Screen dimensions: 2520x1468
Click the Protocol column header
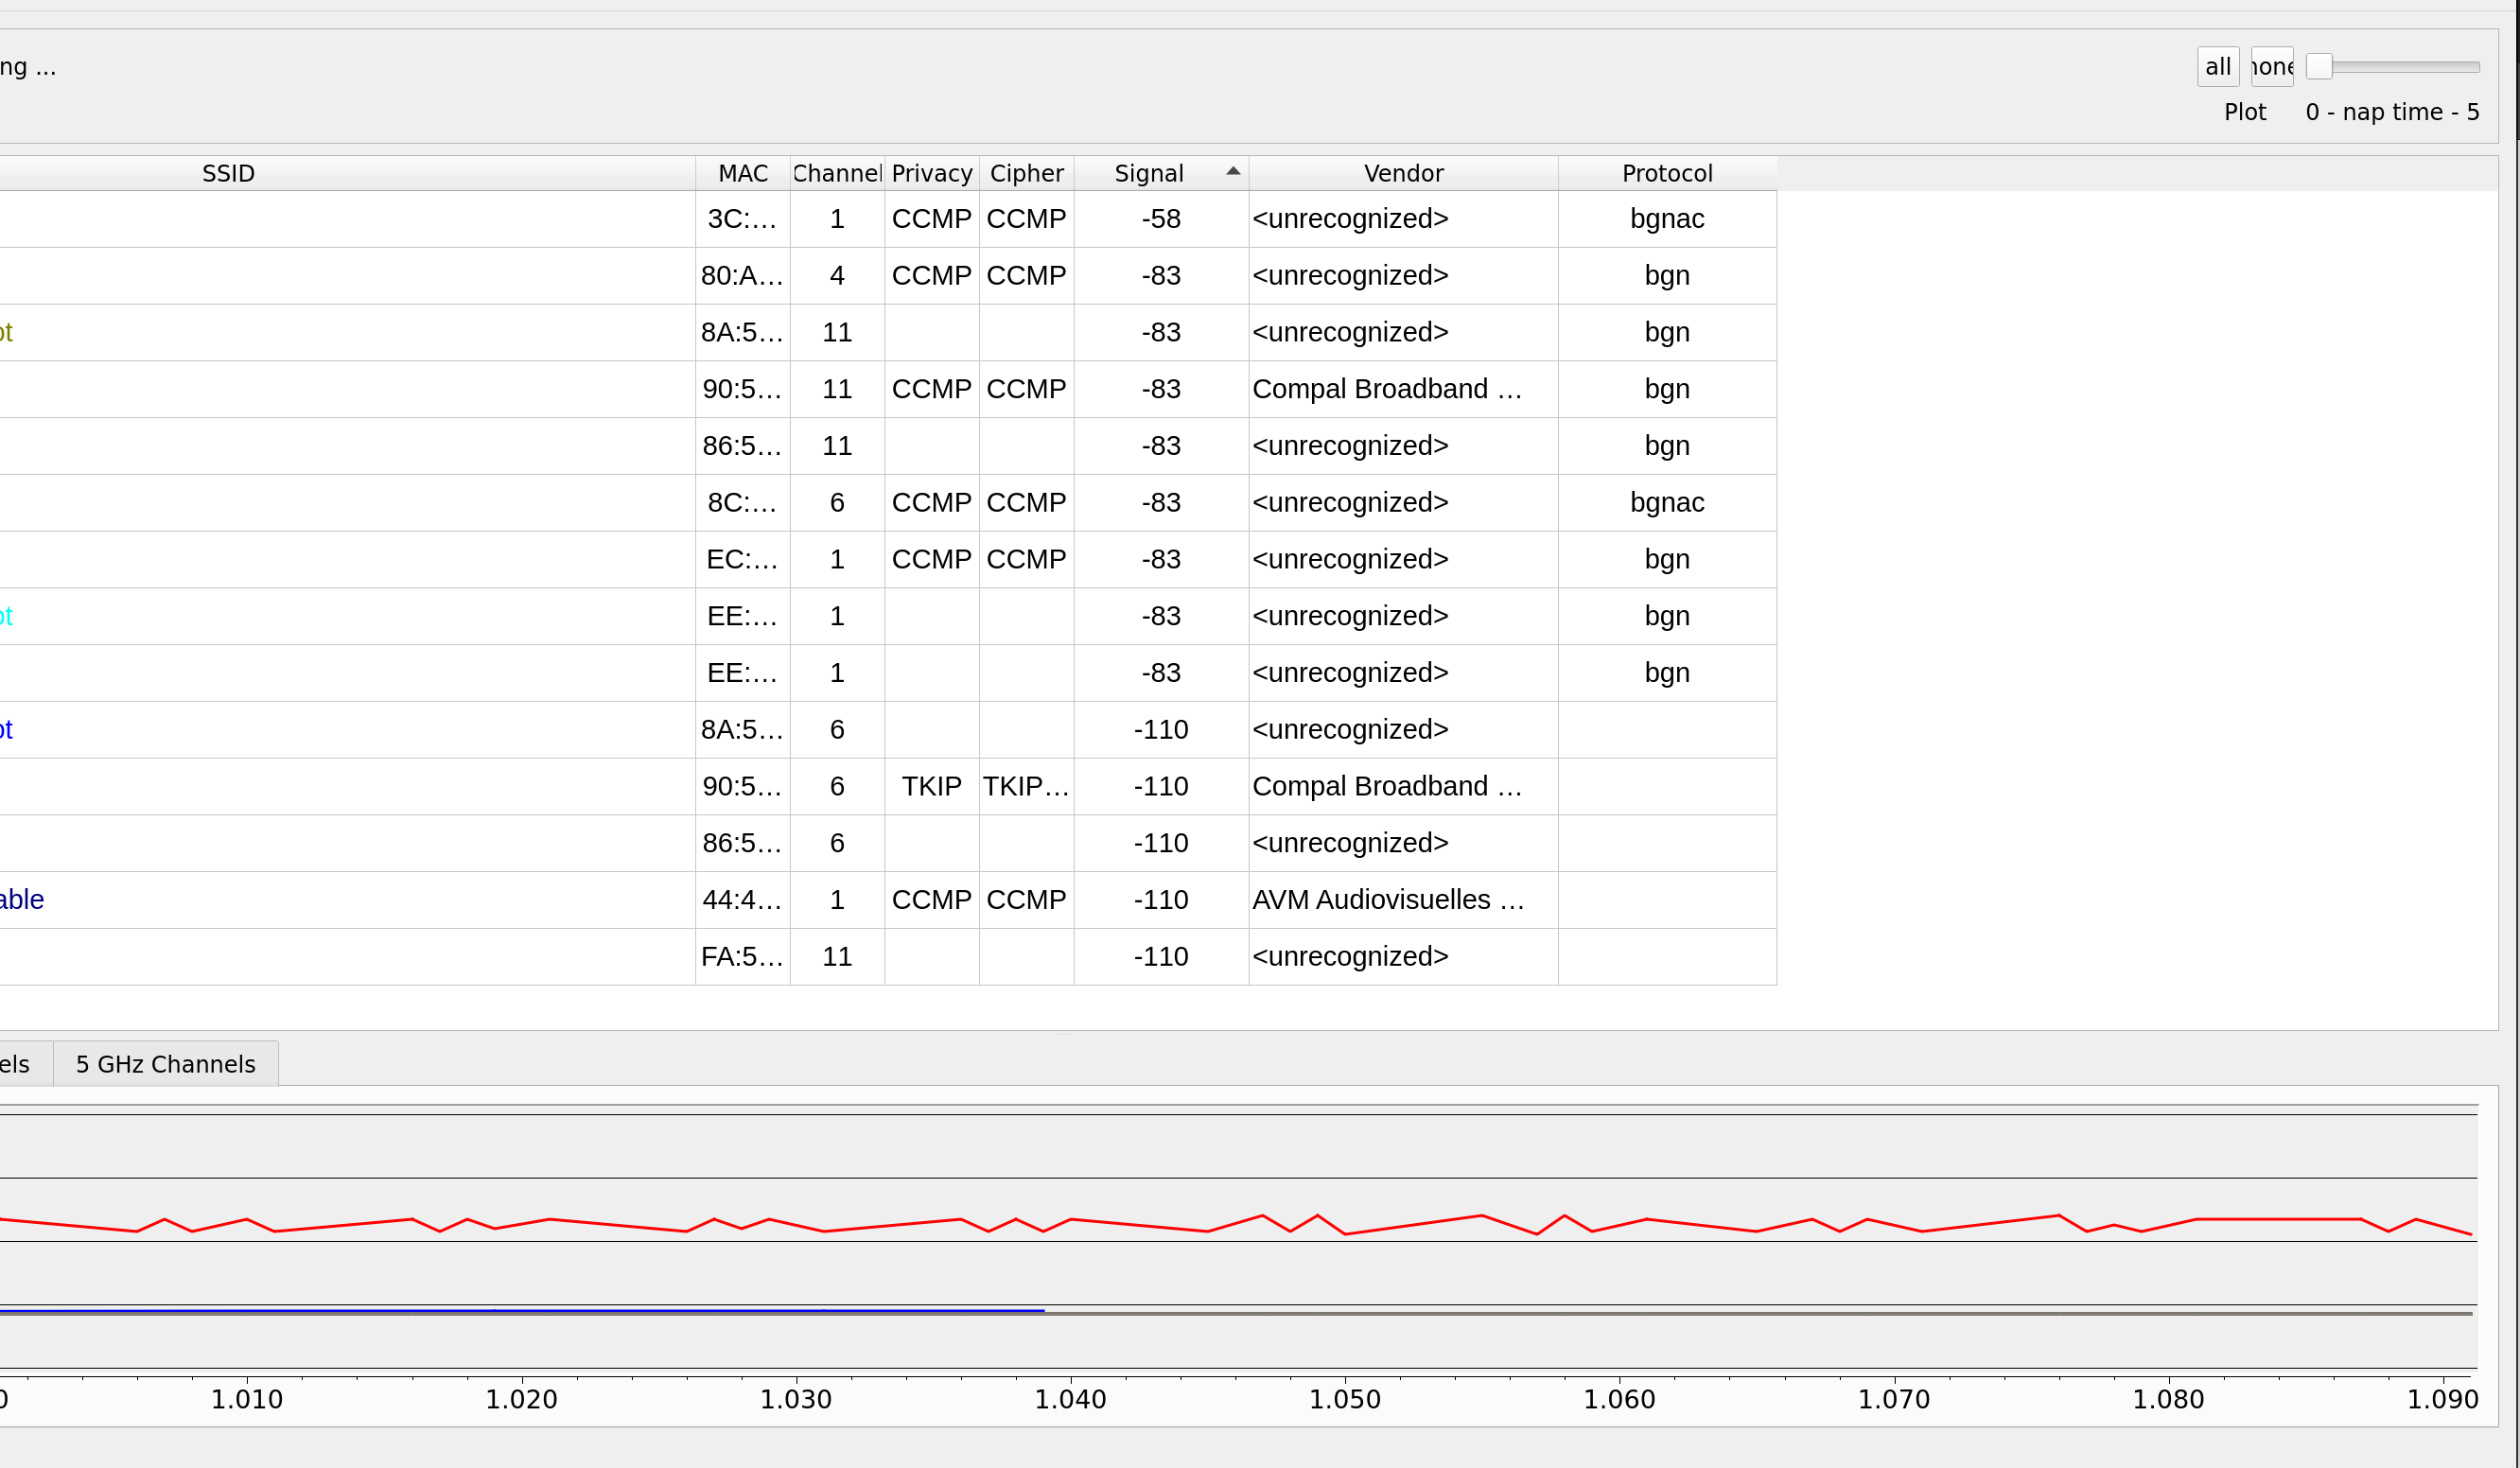point(1666,173)
